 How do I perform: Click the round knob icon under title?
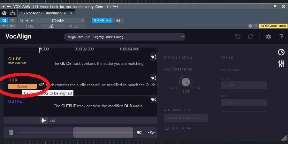[x=4, y=13]
